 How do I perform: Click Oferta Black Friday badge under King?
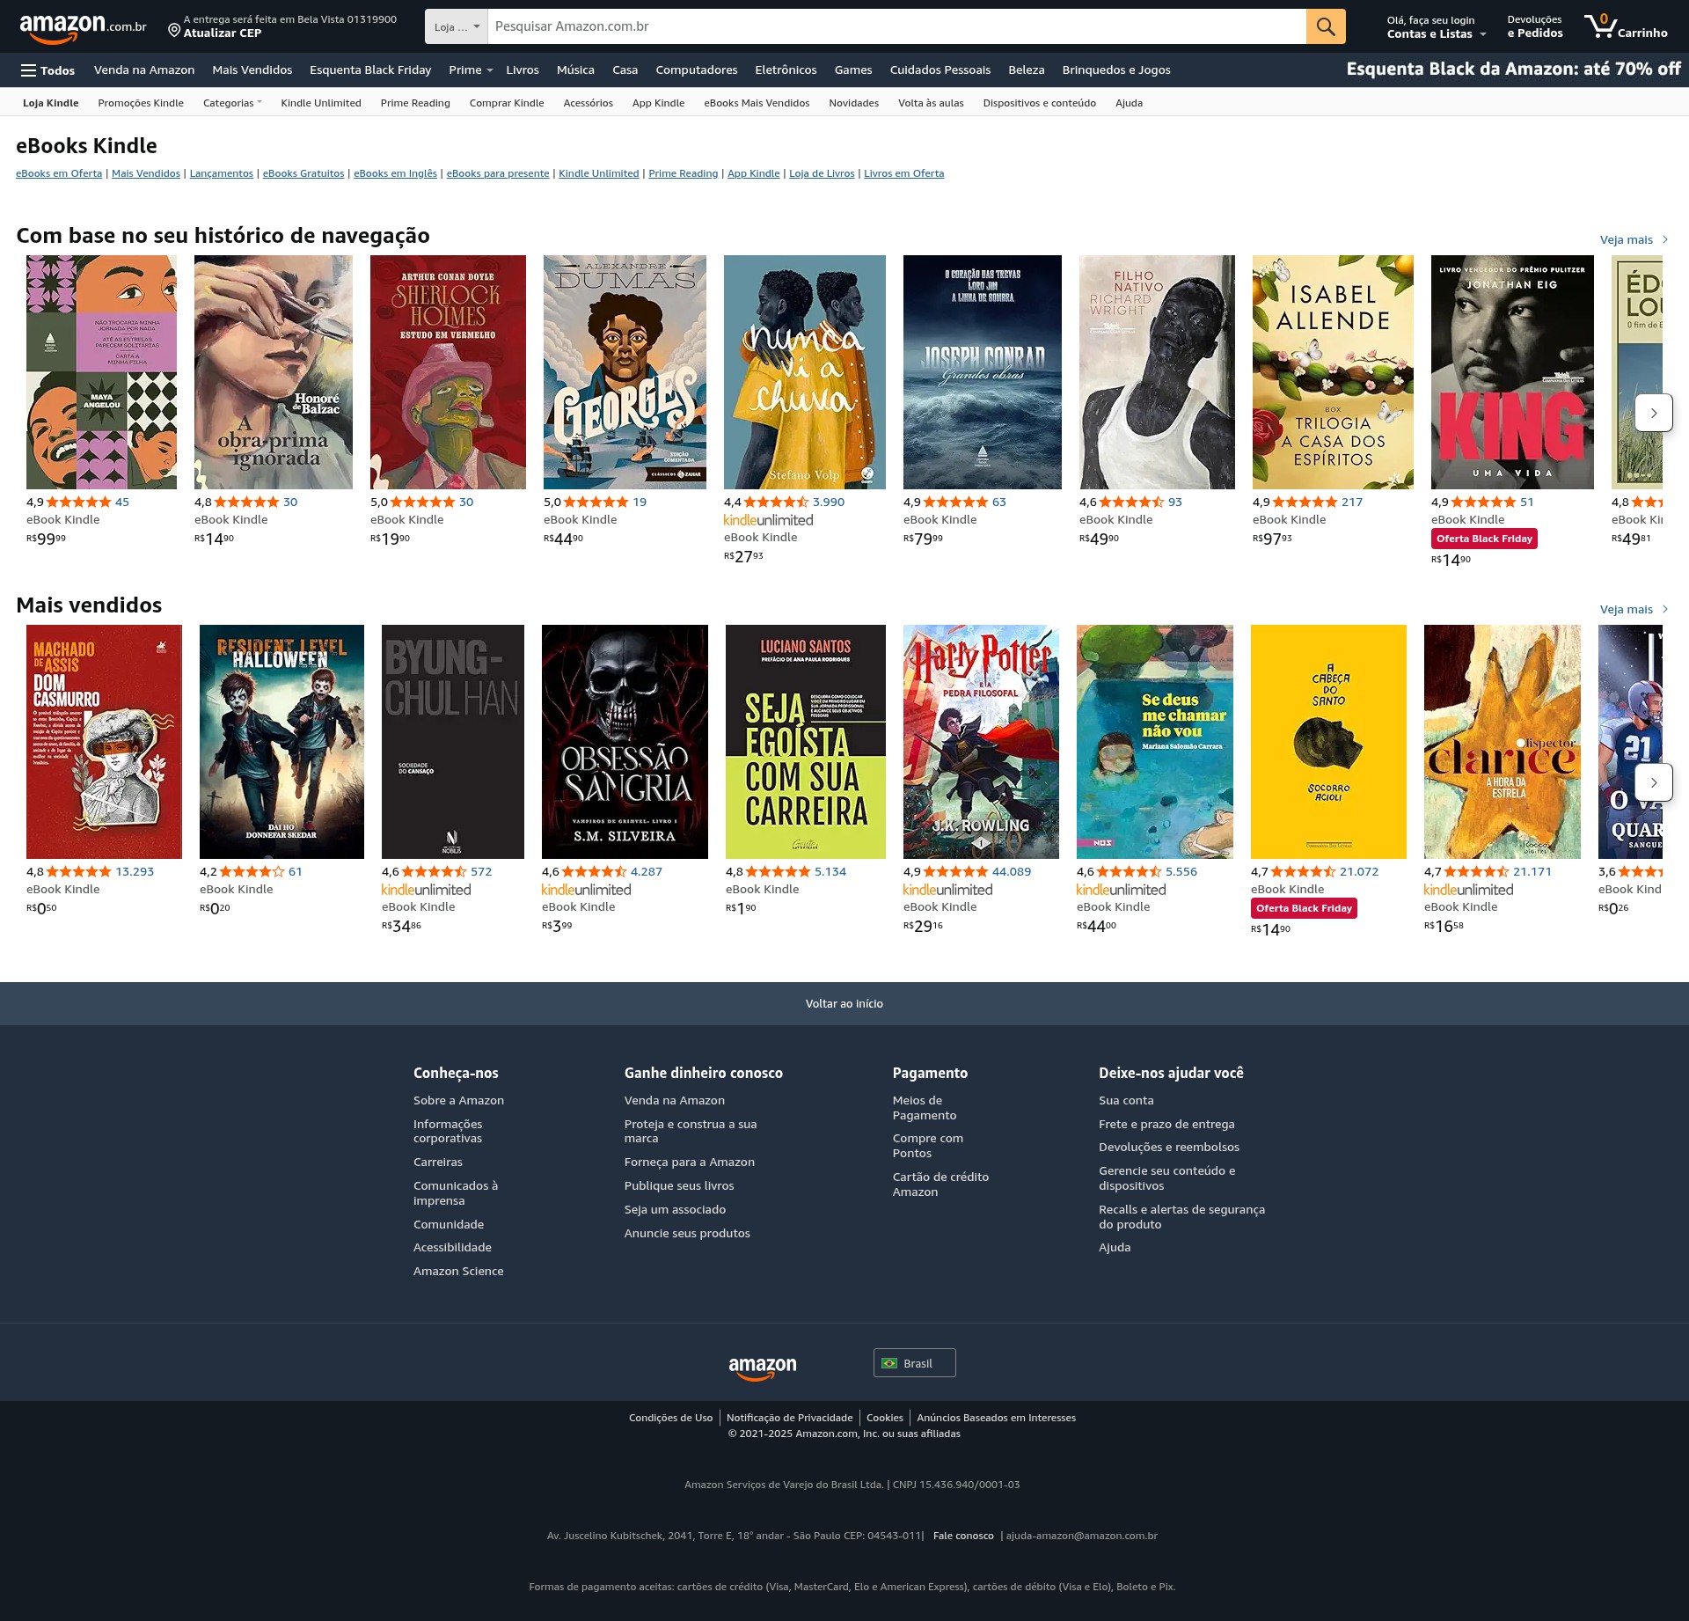pyautogui.click(x=1484, y=539)
